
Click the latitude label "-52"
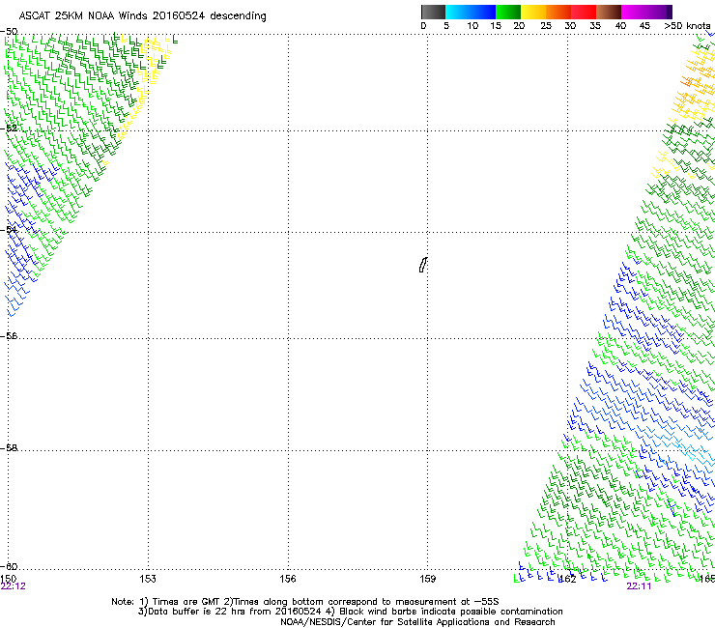pyautogui.click(x=9, y=128)
